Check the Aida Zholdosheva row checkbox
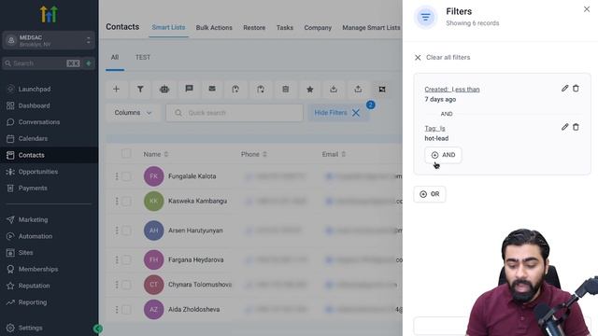This screenshot has width=598, height=336. click(126, 309)
